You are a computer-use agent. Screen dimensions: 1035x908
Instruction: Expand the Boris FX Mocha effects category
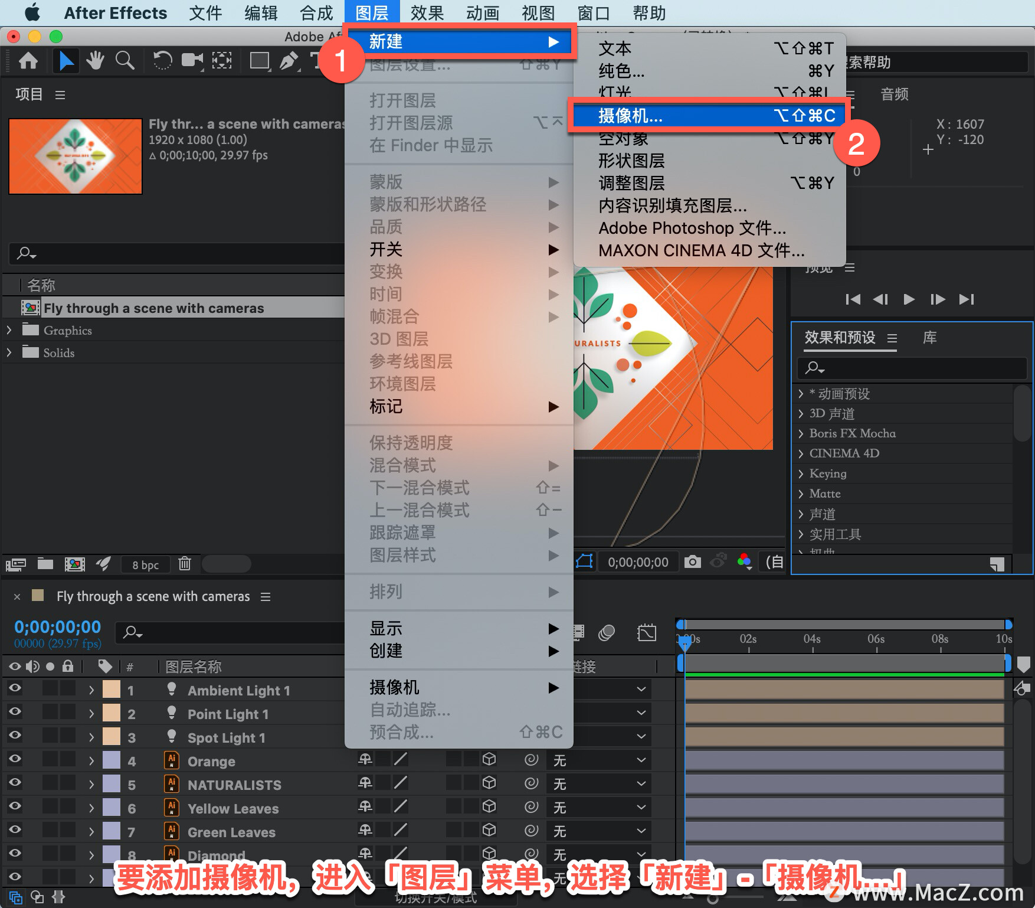click(801, 434)
